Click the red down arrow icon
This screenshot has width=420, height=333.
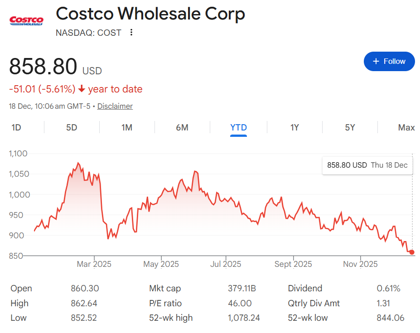pyautogui.click(x=82, y=89)
